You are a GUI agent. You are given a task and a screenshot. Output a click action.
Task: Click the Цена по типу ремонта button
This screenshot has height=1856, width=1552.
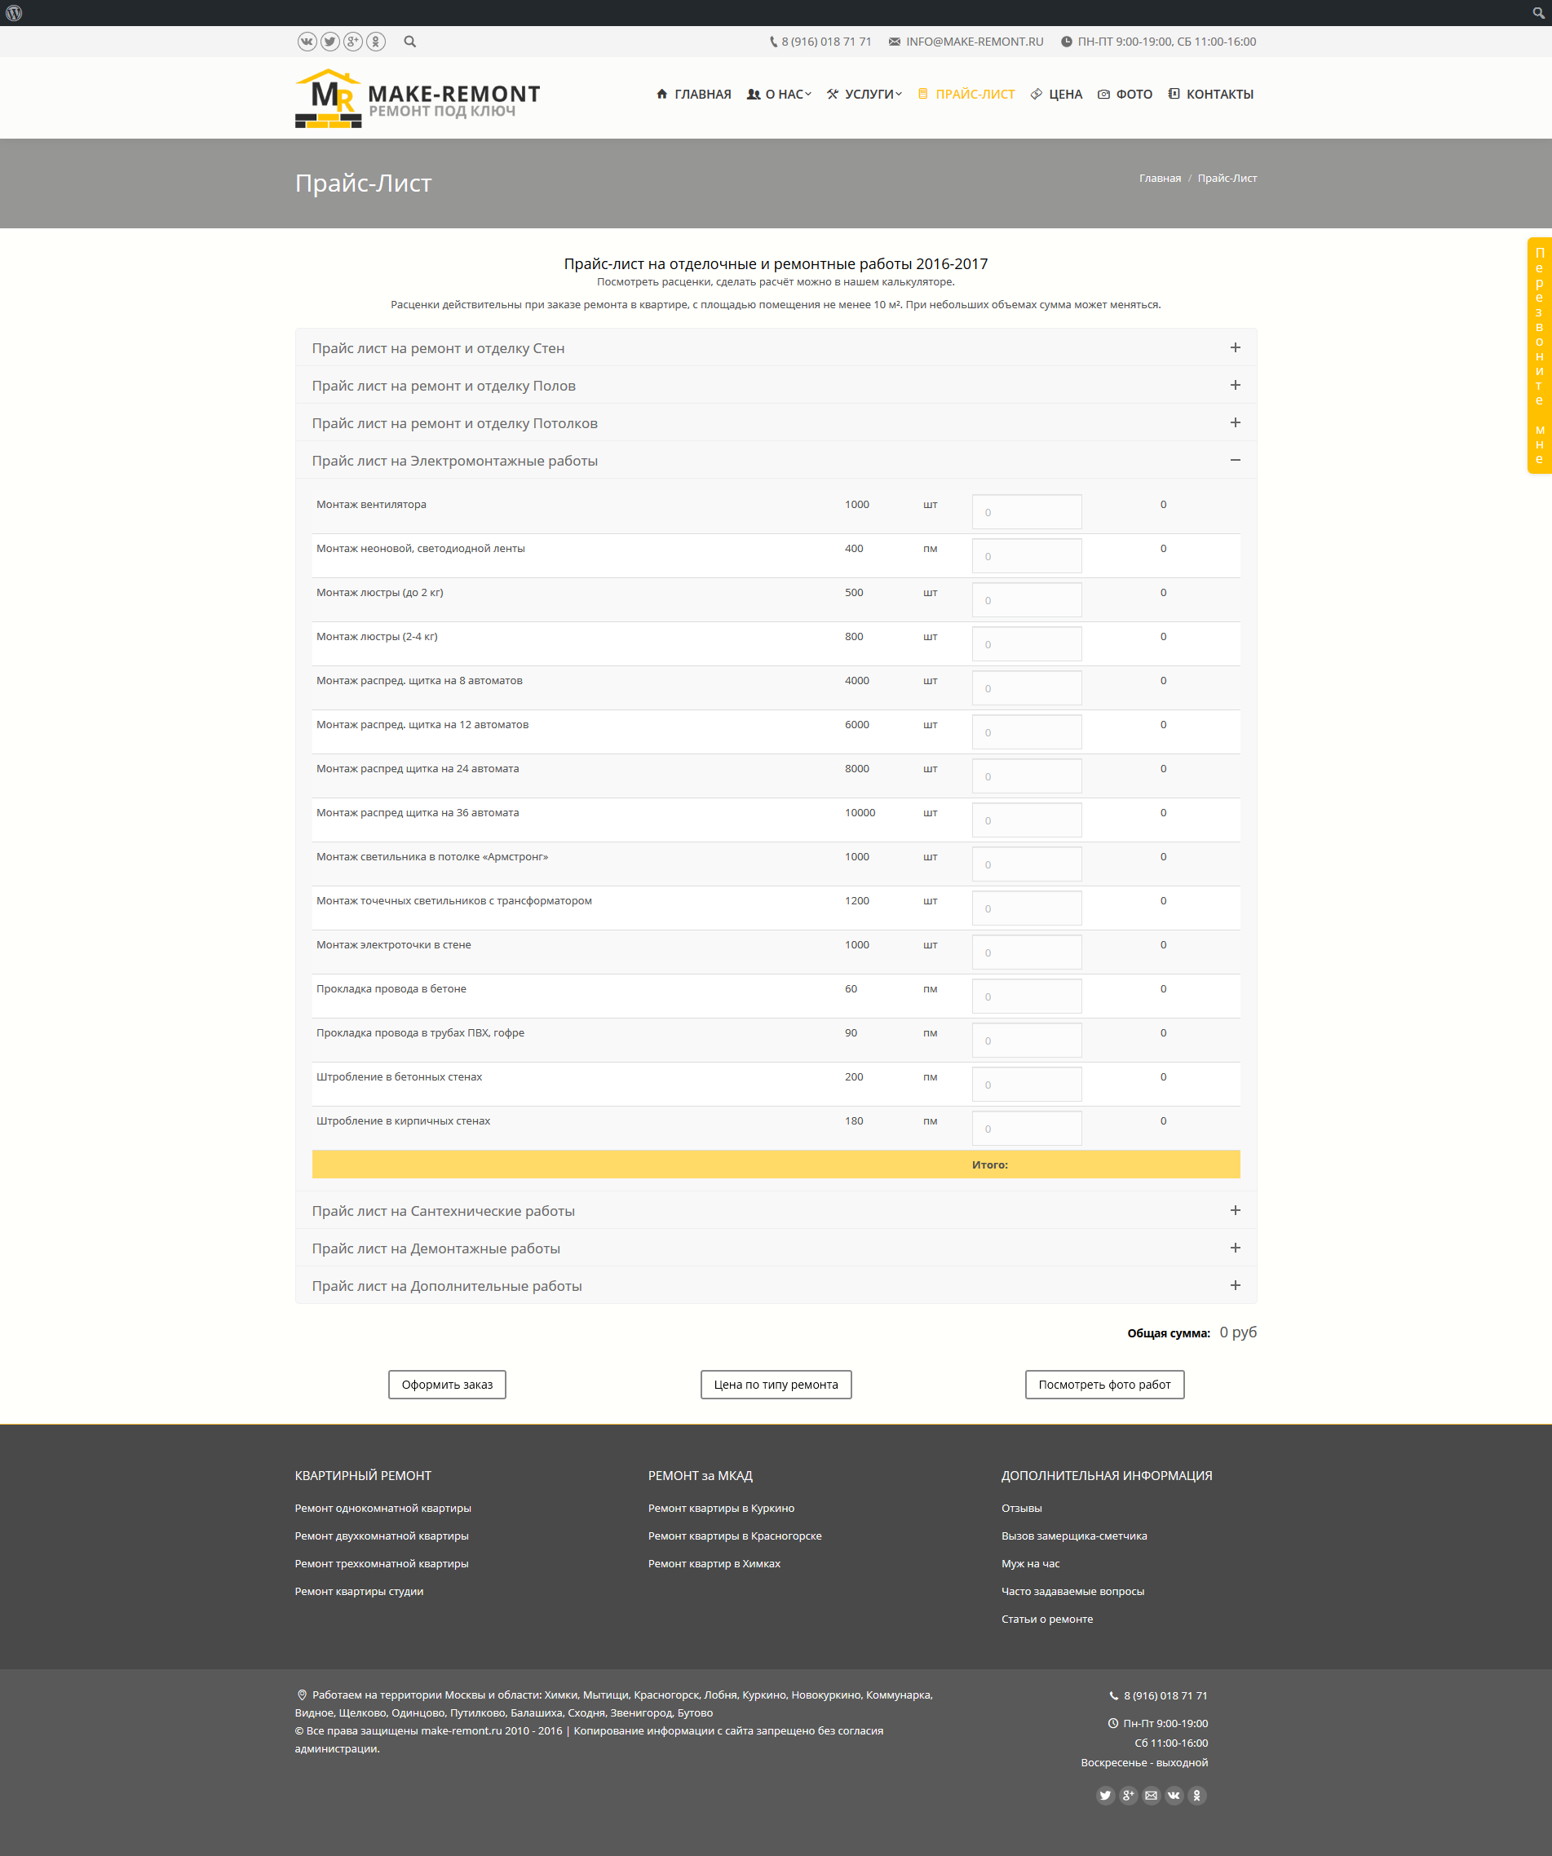[776, 1384]
